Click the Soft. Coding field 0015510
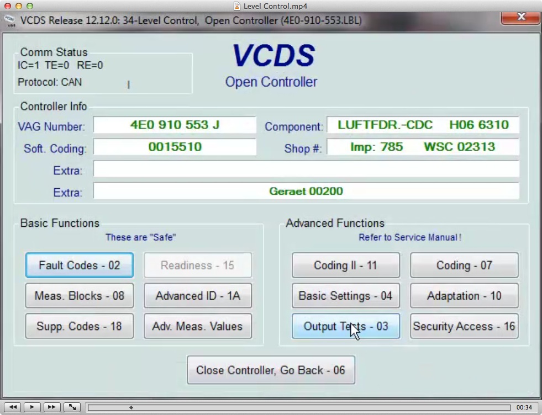Image resolution: width=542 pixels, height=415 pixels. pyautogui.click(x=175, y=147)
